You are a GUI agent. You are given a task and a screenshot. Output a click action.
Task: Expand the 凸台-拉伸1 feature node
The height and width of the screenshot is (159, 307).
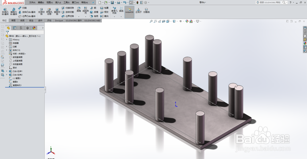(x=7, y=71)
